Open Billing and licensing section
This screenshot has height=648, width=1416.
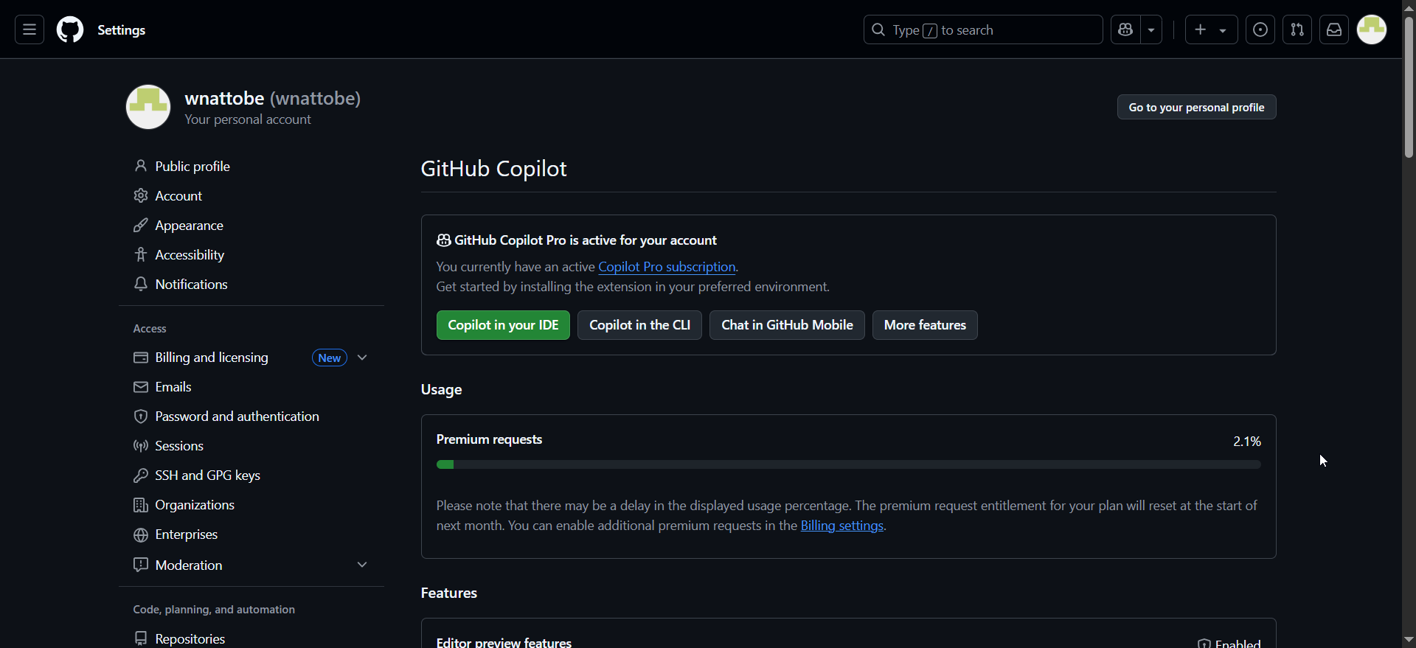212,358
